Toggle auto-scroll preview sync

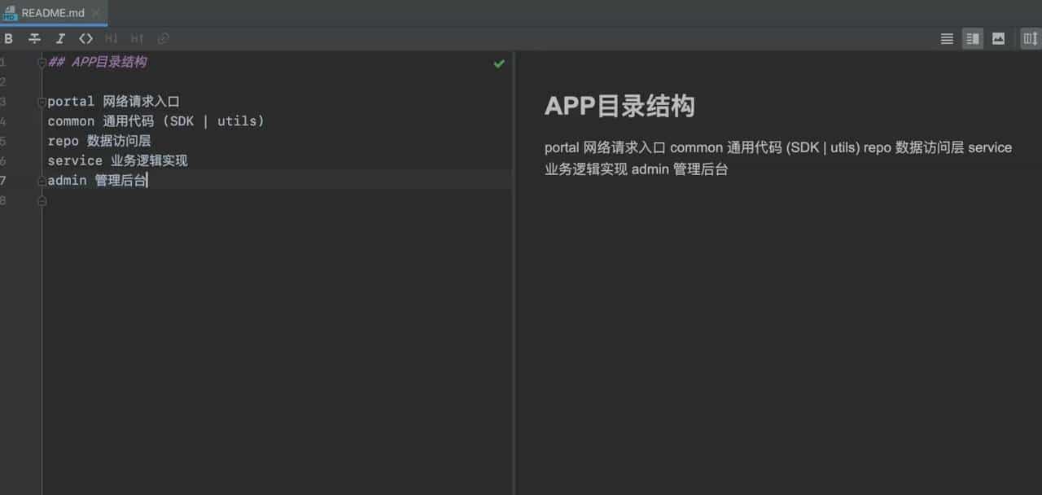click(1029, 38)
